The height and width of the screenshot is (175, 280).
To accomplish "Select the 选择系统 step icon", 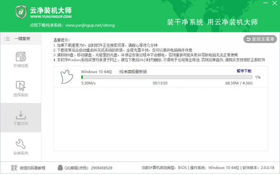I will [x=21, y=86].
